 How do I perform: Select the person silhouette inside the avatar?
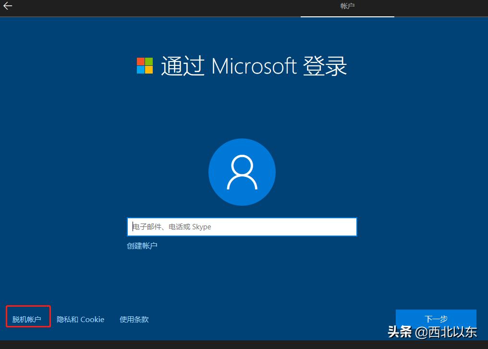click(x=242, y=173)
